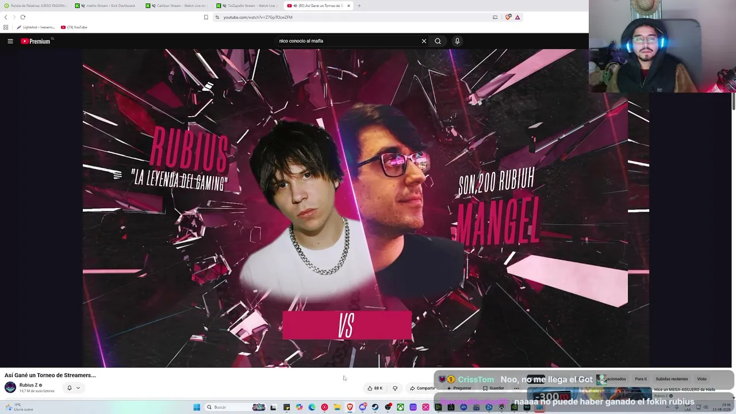
Task: Share the video with Compartir
Action: (x=422, y=388)
